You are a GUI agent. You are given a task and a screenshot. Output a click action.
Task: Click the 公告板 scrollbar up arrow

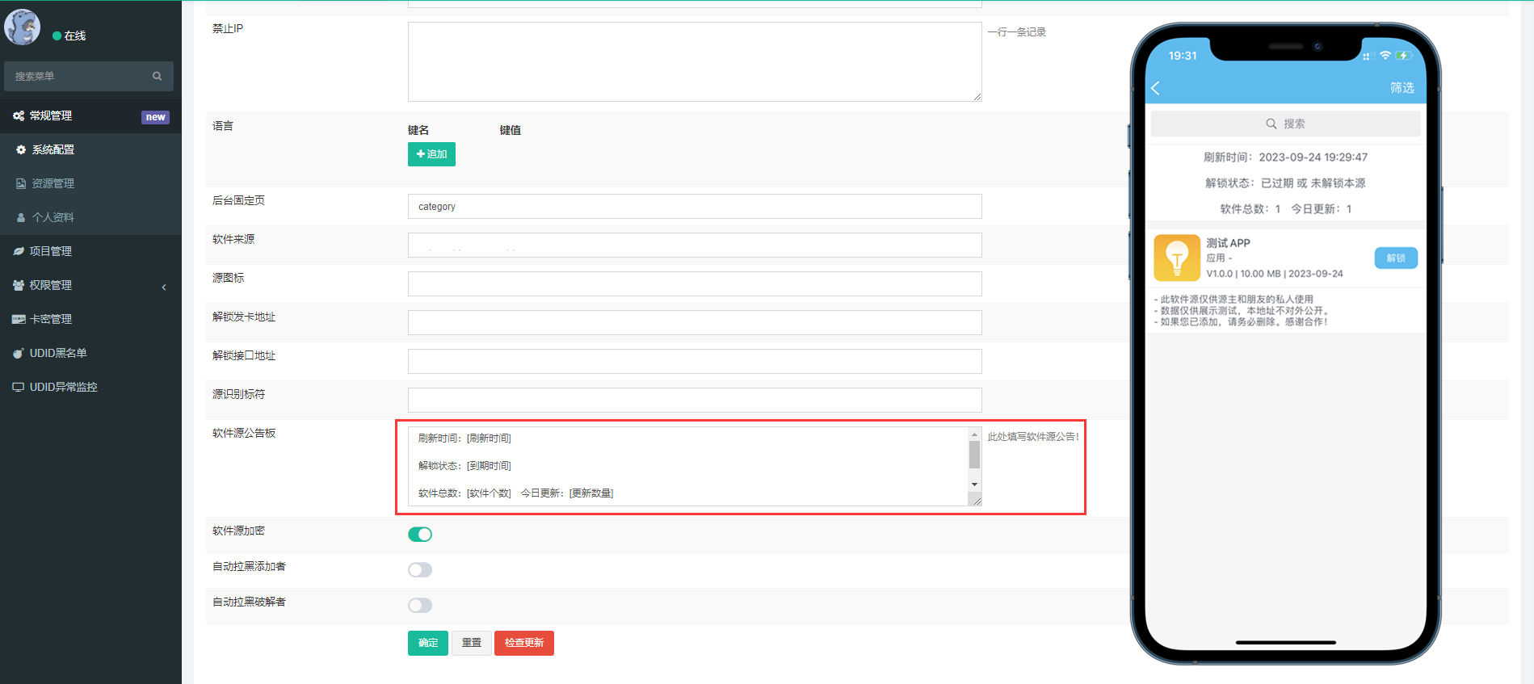pos(974,434)
